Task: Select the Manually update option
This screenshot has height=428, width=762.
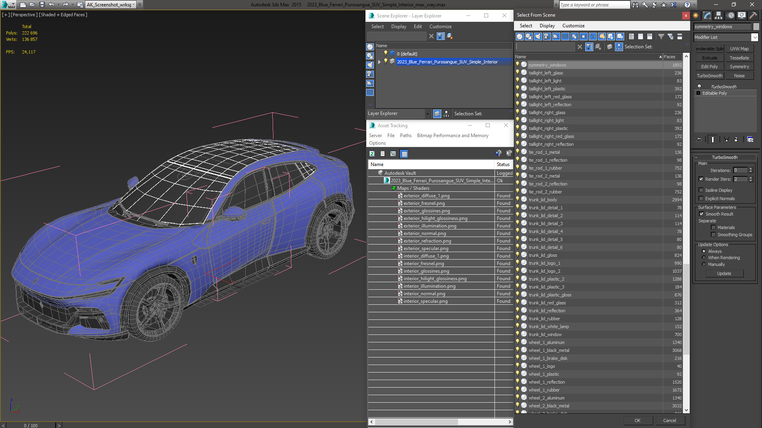Action: click(x=704, y=264)
